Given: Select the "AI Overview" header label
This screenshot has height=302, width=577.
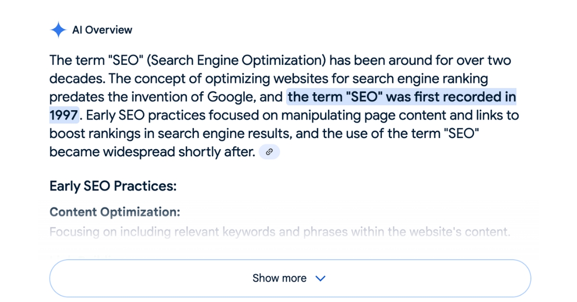Looking at the screenshot, I should click(x=102, y=30).
